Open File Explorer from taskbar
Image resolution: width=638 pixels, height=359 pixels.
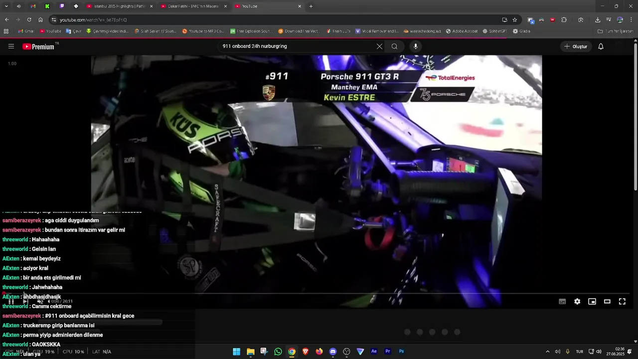[250, 352]
